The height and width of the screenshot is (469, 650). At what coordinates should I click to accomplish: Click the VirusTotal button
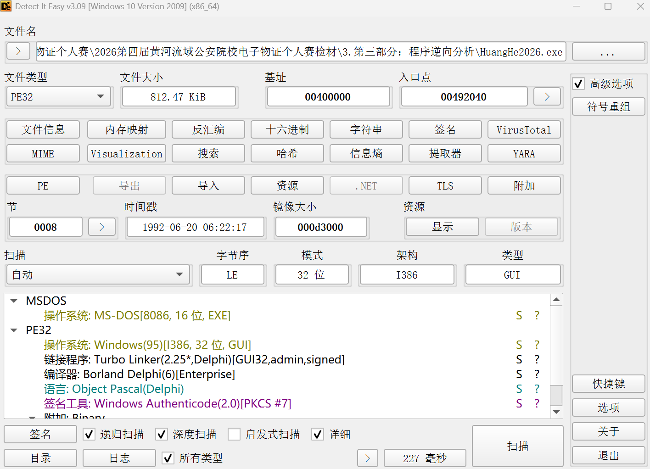tap(524, 129)
